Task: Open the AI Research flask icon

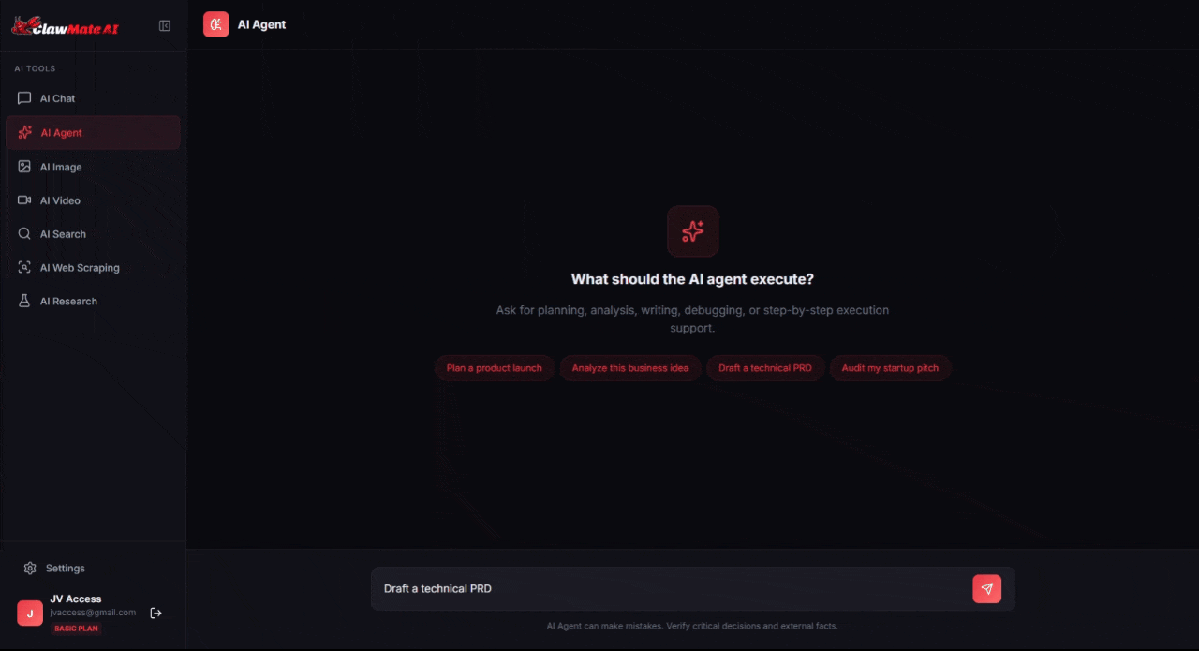Action: coord(24,302)
